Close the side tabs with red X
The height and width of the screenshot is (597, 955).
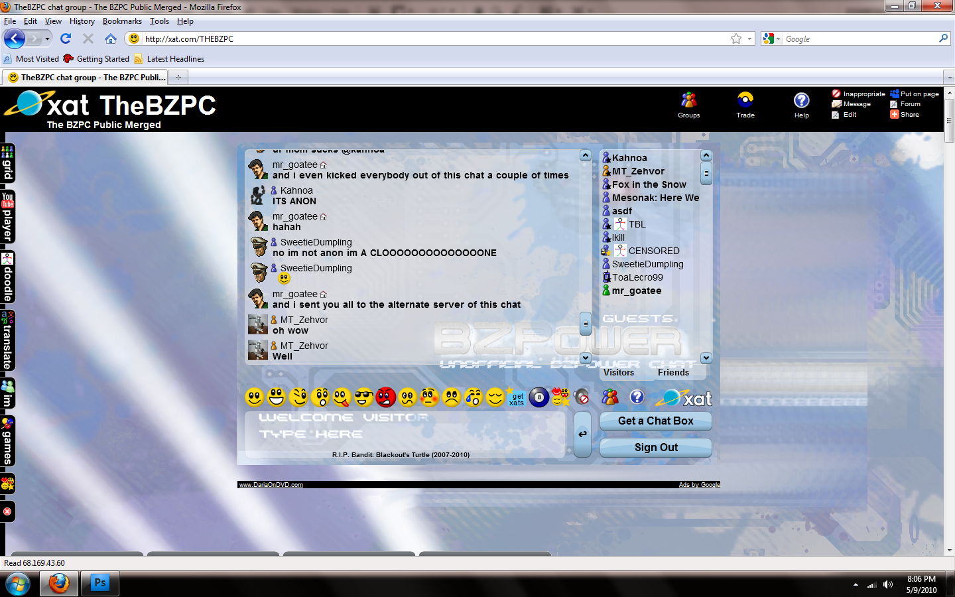point(7,511)
